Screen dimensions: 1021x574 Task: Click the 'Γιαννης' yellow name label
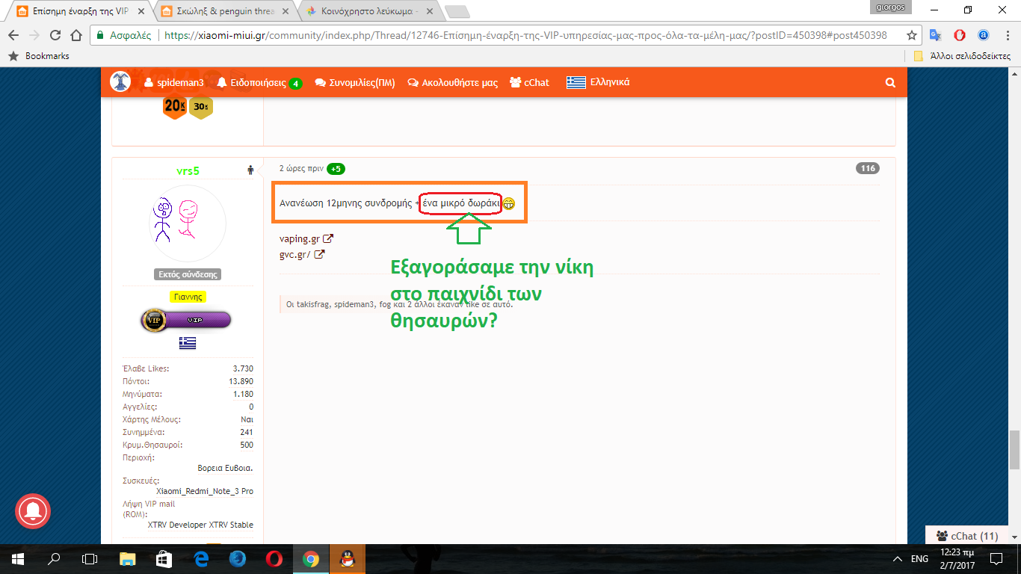[x=188, y=297]
